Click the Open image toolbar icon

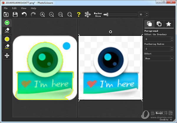click(x=6, y=14)
